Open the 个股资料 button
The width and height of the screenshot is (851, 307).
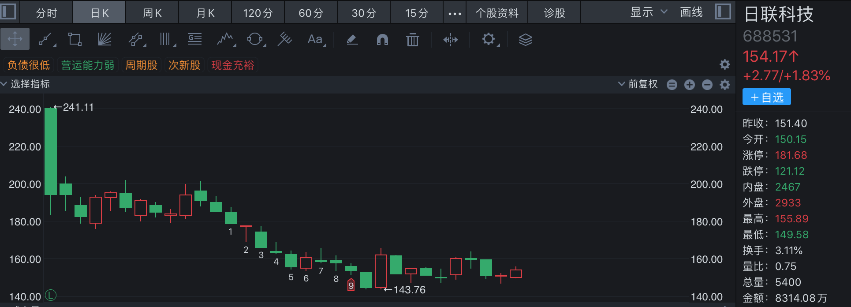[x=497, y=13]
